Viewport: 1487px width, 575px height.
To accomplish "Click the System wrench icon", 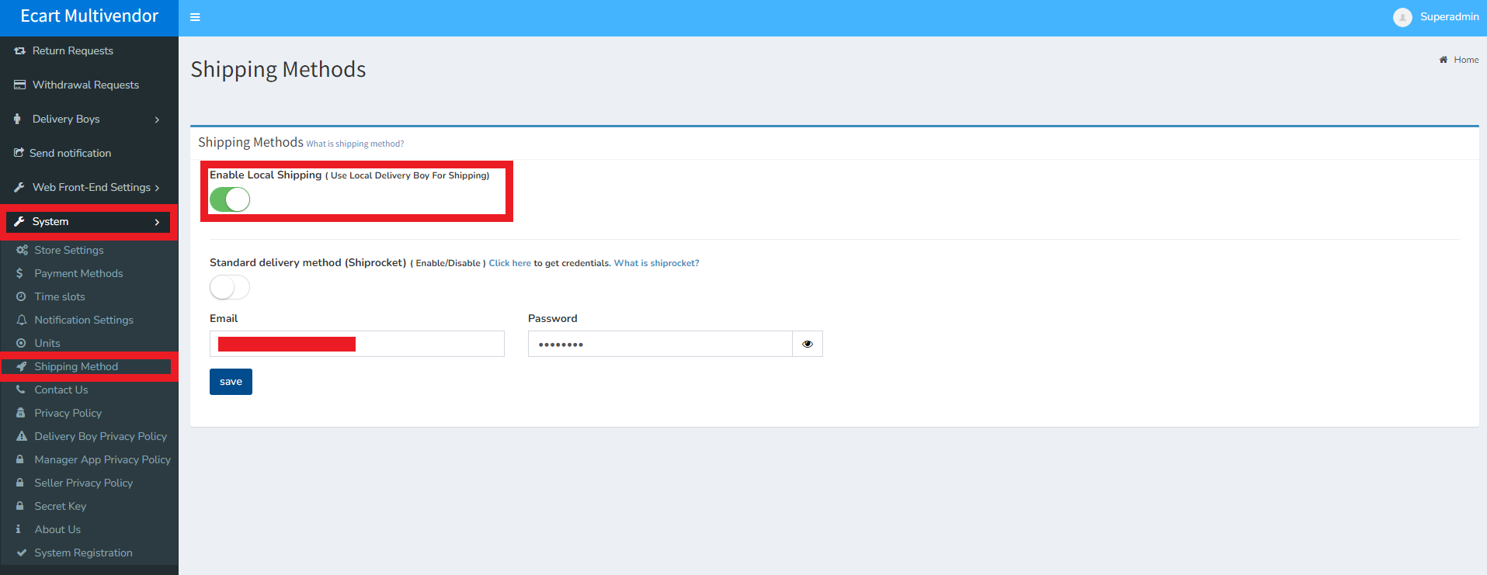I will [19, 221].
